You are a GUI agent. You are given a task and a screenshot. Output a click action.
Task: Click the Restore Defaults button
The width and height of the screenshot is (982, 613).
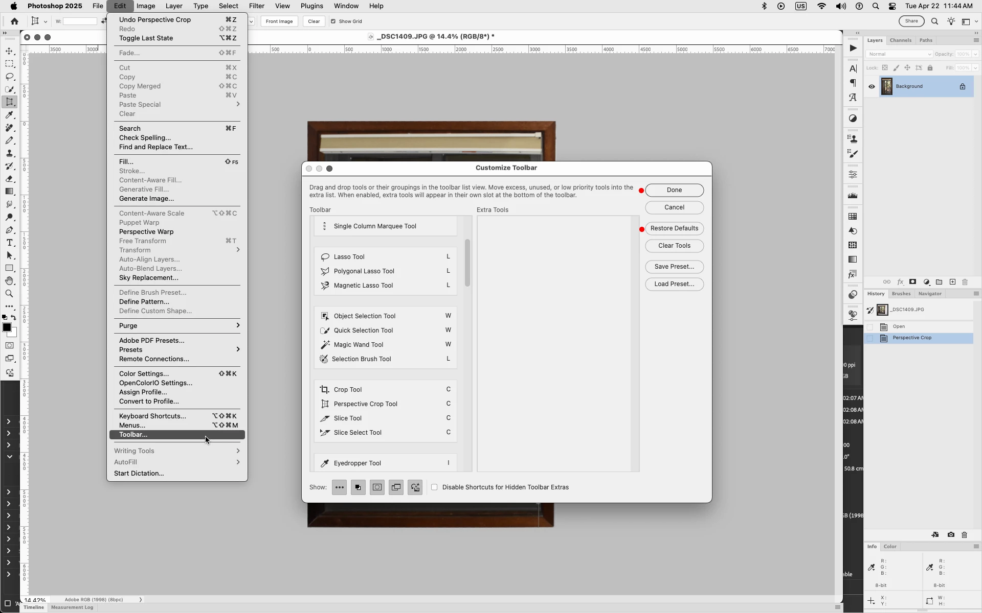coord(674,228)
